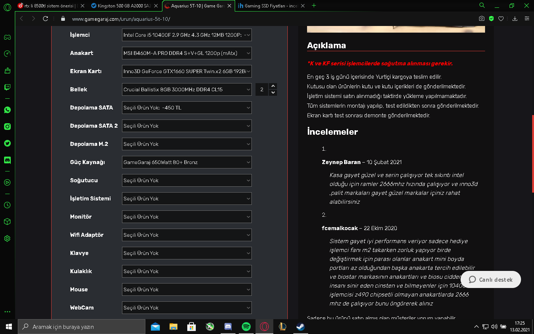Expand the Depolama M.2 dropdown
534x334 pixels.
coord(187,144)
